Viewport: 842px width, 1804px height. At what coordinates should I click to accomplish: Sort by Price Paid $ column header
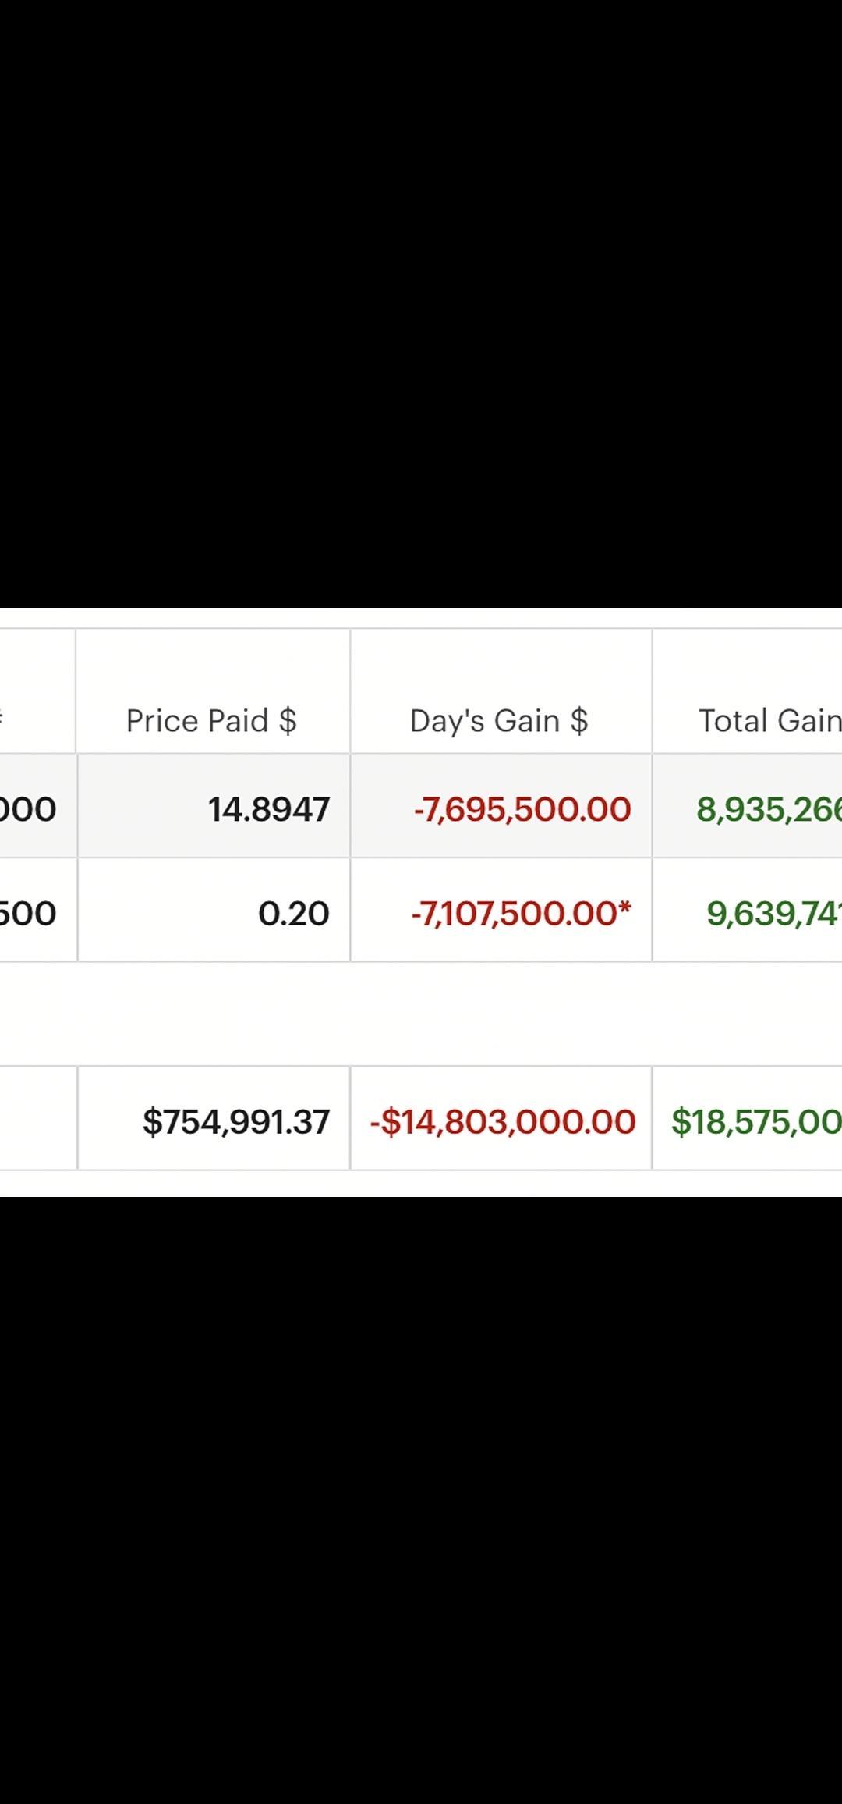tap(211, 720)
